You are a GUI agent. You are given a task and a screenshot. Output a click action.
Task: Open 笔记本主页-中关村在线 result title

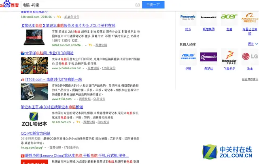coord(52,107)
